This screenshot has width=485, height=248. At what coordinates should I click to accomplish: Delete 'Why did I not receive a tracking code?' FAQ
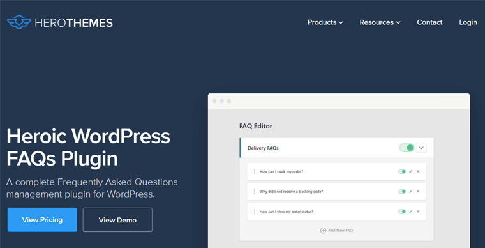418,192
